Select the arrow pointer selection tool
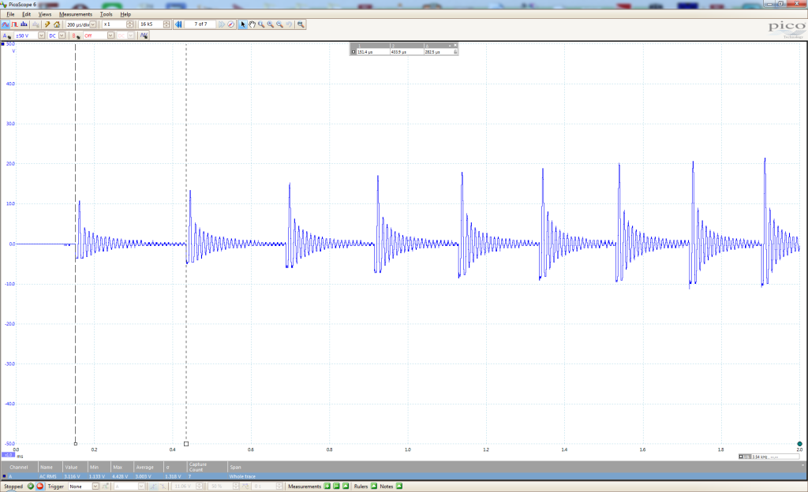The height and width of the screenshot is (492, 808). [243, 24]
